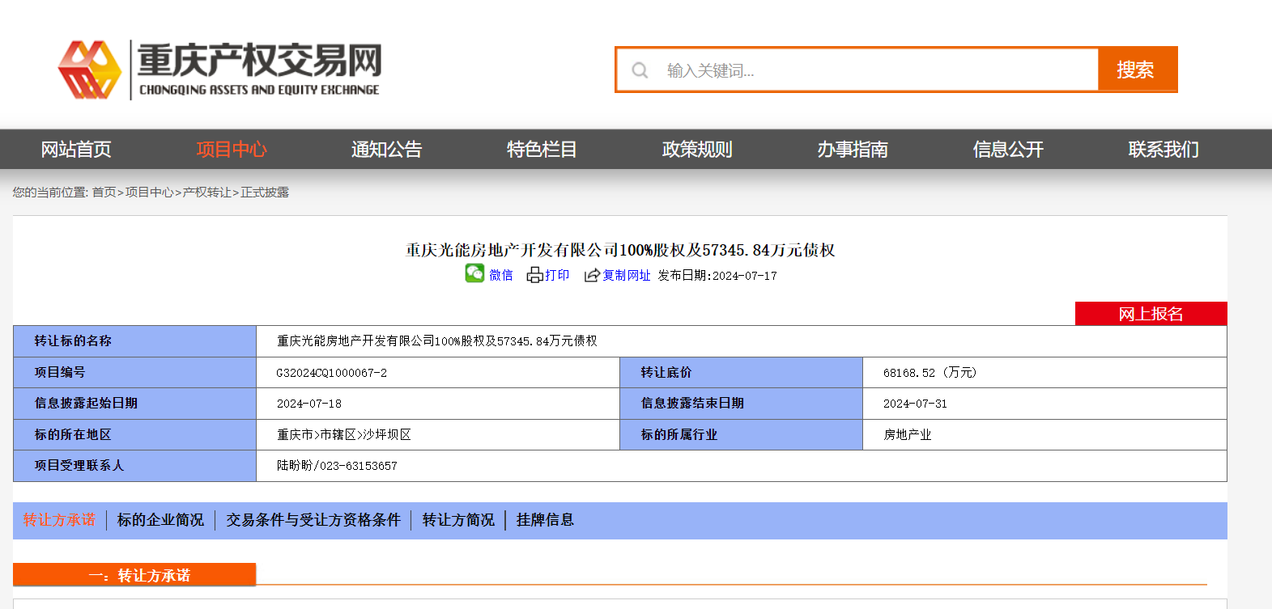Click publish date 发布日期:2024-07-17
The height and width of the screenshot is (609, 1272).
click(717, 276)
